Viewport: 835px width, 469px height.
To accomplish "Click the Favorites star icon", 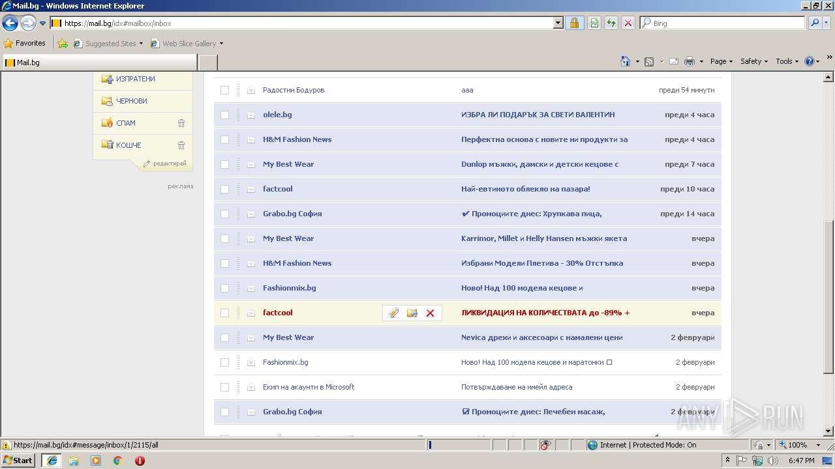I will 8,44.
